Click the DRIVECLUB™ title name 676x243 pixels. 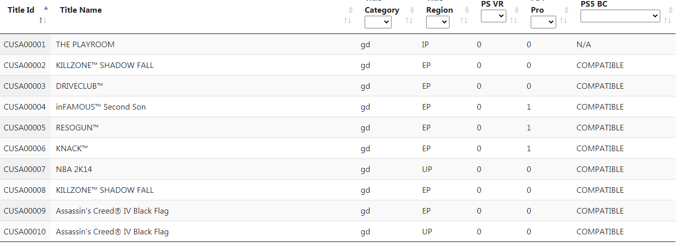click(79, 86)
